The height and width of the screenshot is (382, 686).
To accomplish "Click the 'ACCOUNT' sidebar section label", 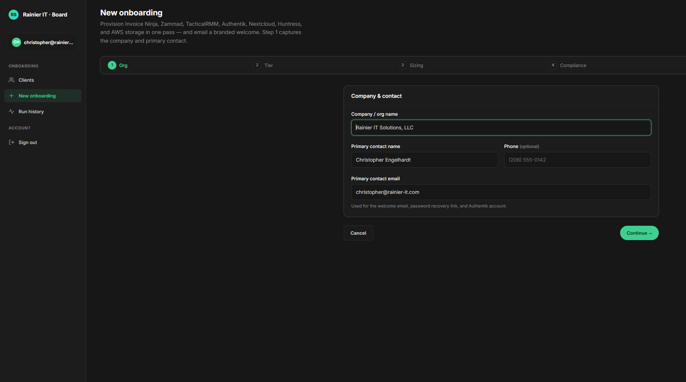I will click(20, 128).
